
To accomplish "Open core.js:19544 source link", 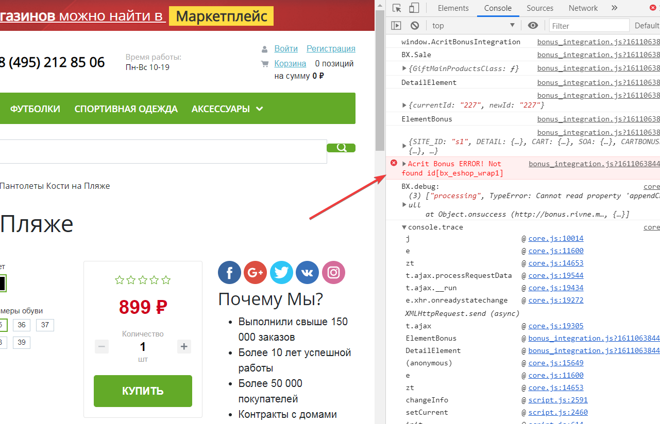I will (x=556, y=275).
